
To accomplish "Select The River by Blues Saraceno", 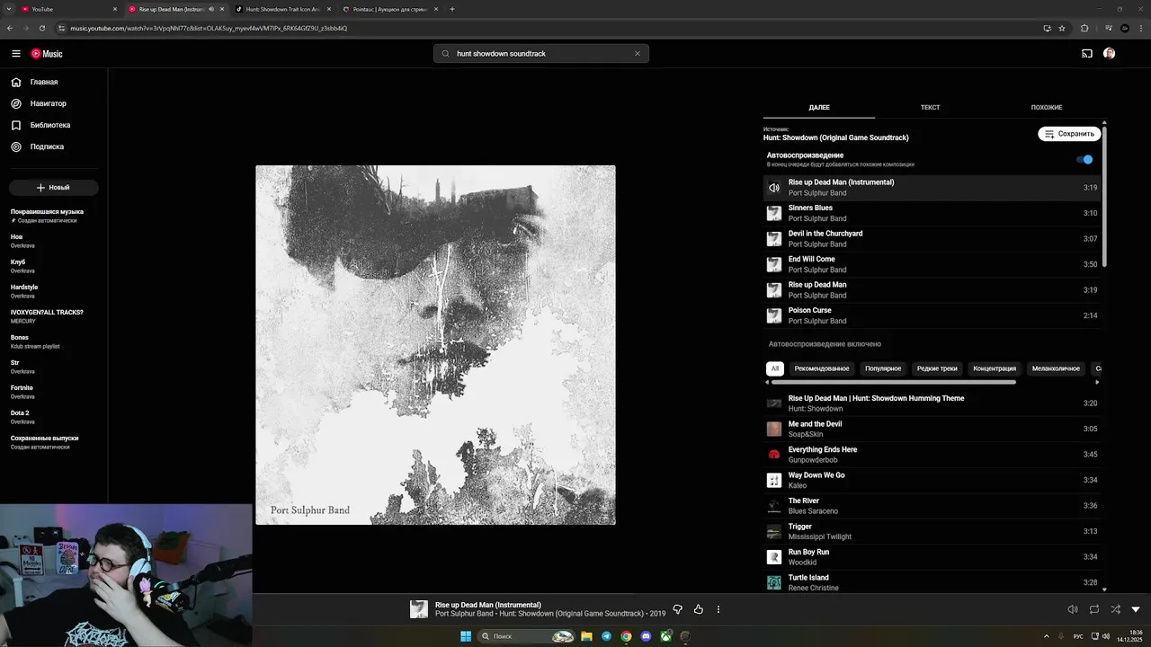I will point(932,506).
